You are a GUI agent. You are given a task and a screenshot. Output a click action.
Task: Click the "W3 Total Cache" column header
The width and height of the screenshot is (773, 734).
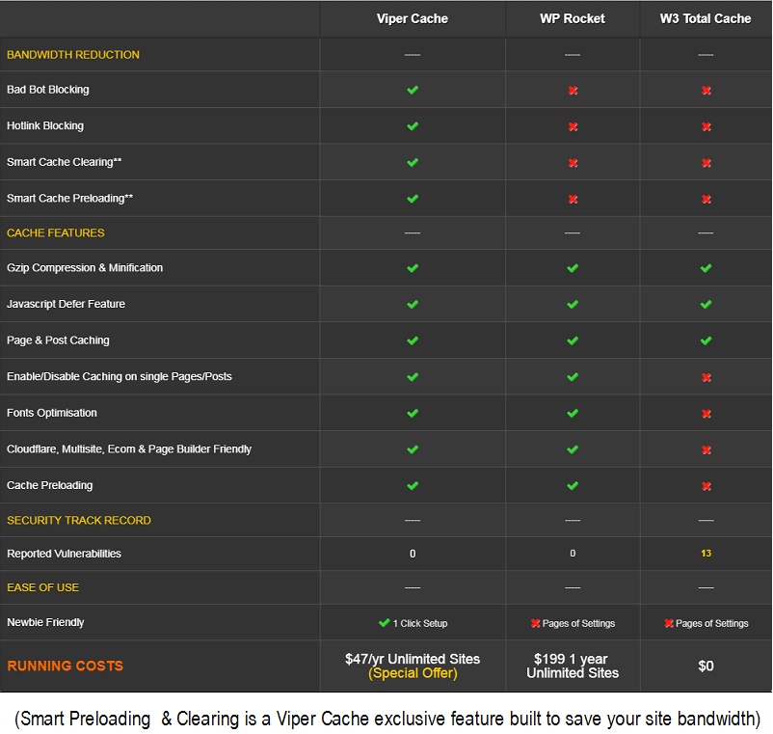pyautogui.click(x=706, y=18)
